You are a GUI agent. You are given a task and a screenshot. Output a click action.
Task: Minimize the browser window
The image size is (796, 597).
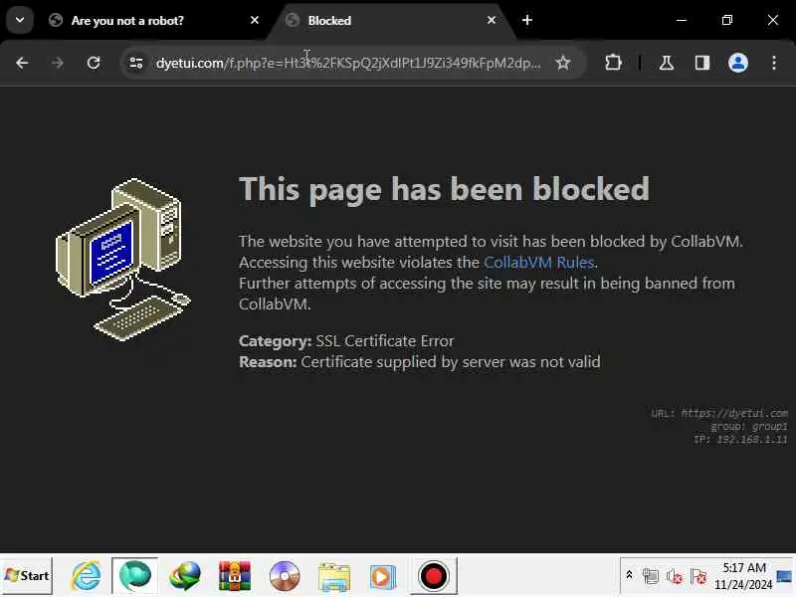pyautogui.click(x=682, y=20)
